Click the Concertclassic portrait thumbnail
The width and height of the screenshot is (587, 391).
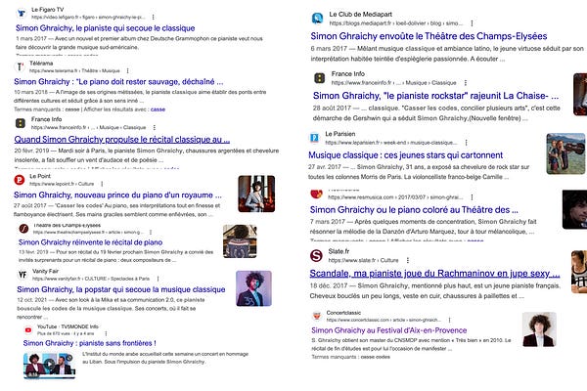[539, 329]
